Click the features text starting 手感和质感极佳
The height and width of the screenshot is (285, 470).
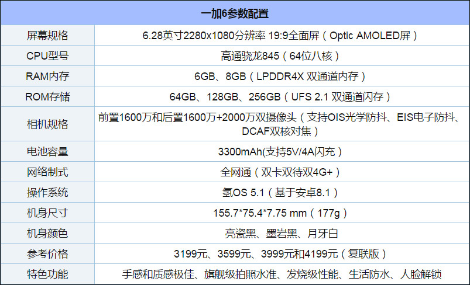(282, 274)
